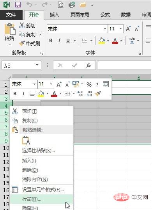The image size is (152, 210).
Task: Open Print Preview magnifier icon
Action: (61, 5)
